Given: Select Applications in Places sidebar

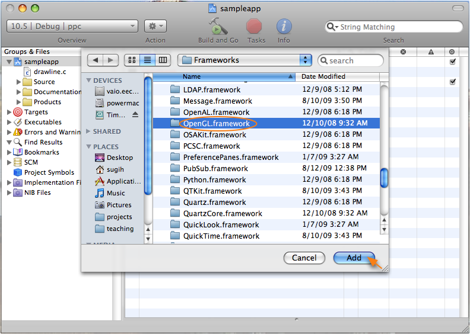Looking at the screenshot, I should tap(117, 181).
